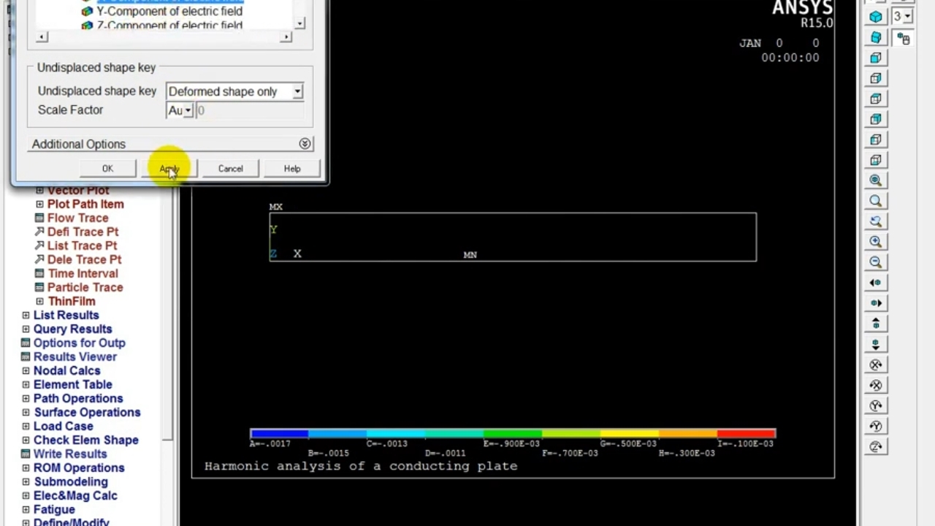Expand the Additional Options section
935x526 pixels.
pyautogui.click(x=305, y=144)
